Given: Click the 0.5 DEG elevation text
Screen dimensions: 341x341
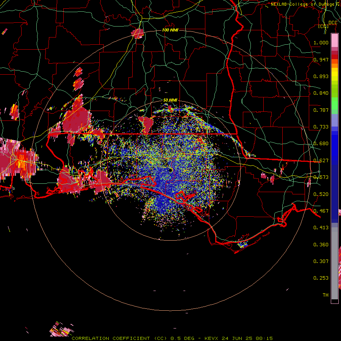Looking at the screenshot, I should coord(183,338).
